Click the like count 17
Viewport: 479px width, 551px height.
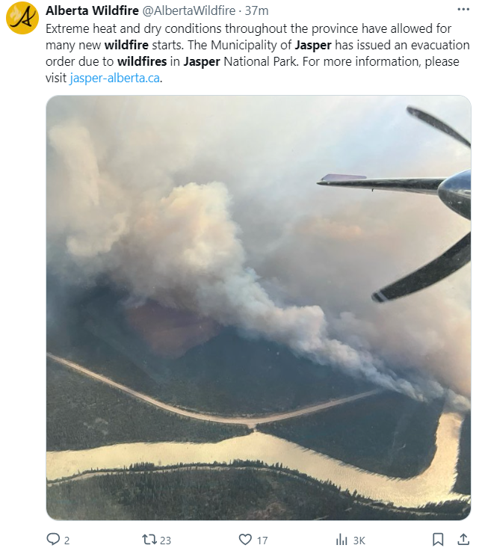click(262, 540)
